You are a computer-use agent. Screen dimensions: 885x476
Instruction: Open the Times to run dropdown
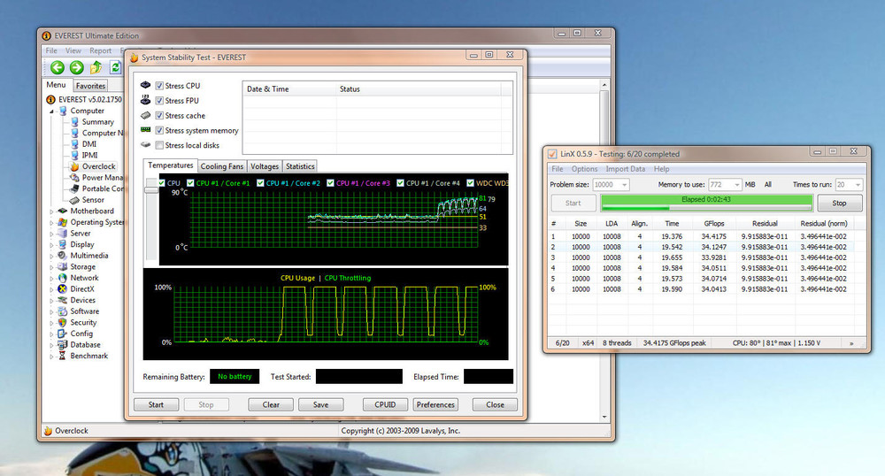tap(858, 184)
